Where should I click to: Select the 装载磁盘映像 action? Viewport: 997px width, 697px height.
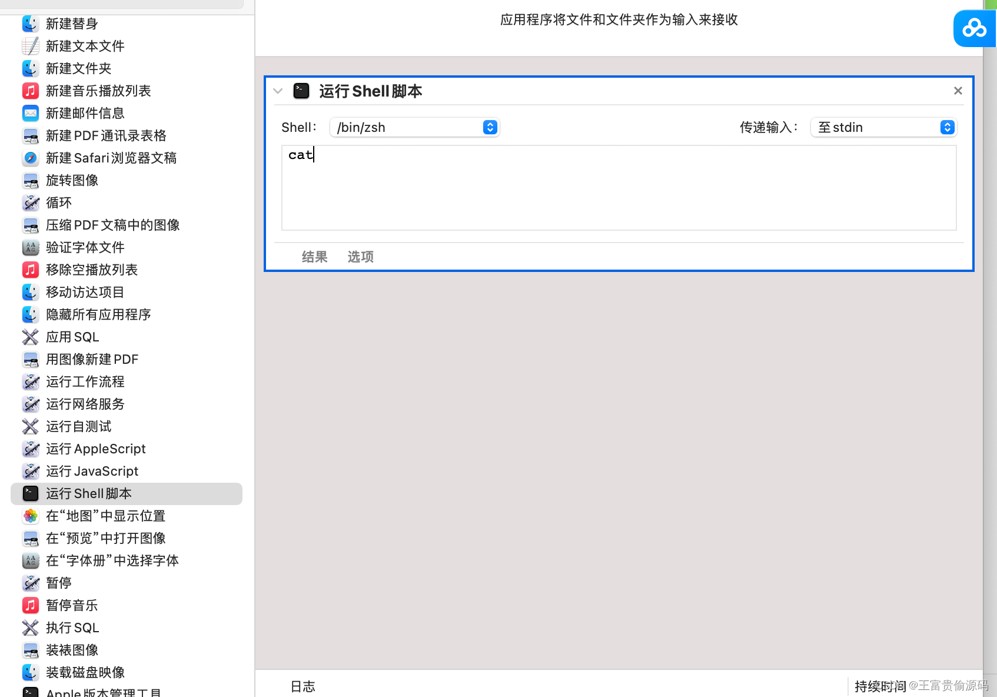click(x=127, y=672)
